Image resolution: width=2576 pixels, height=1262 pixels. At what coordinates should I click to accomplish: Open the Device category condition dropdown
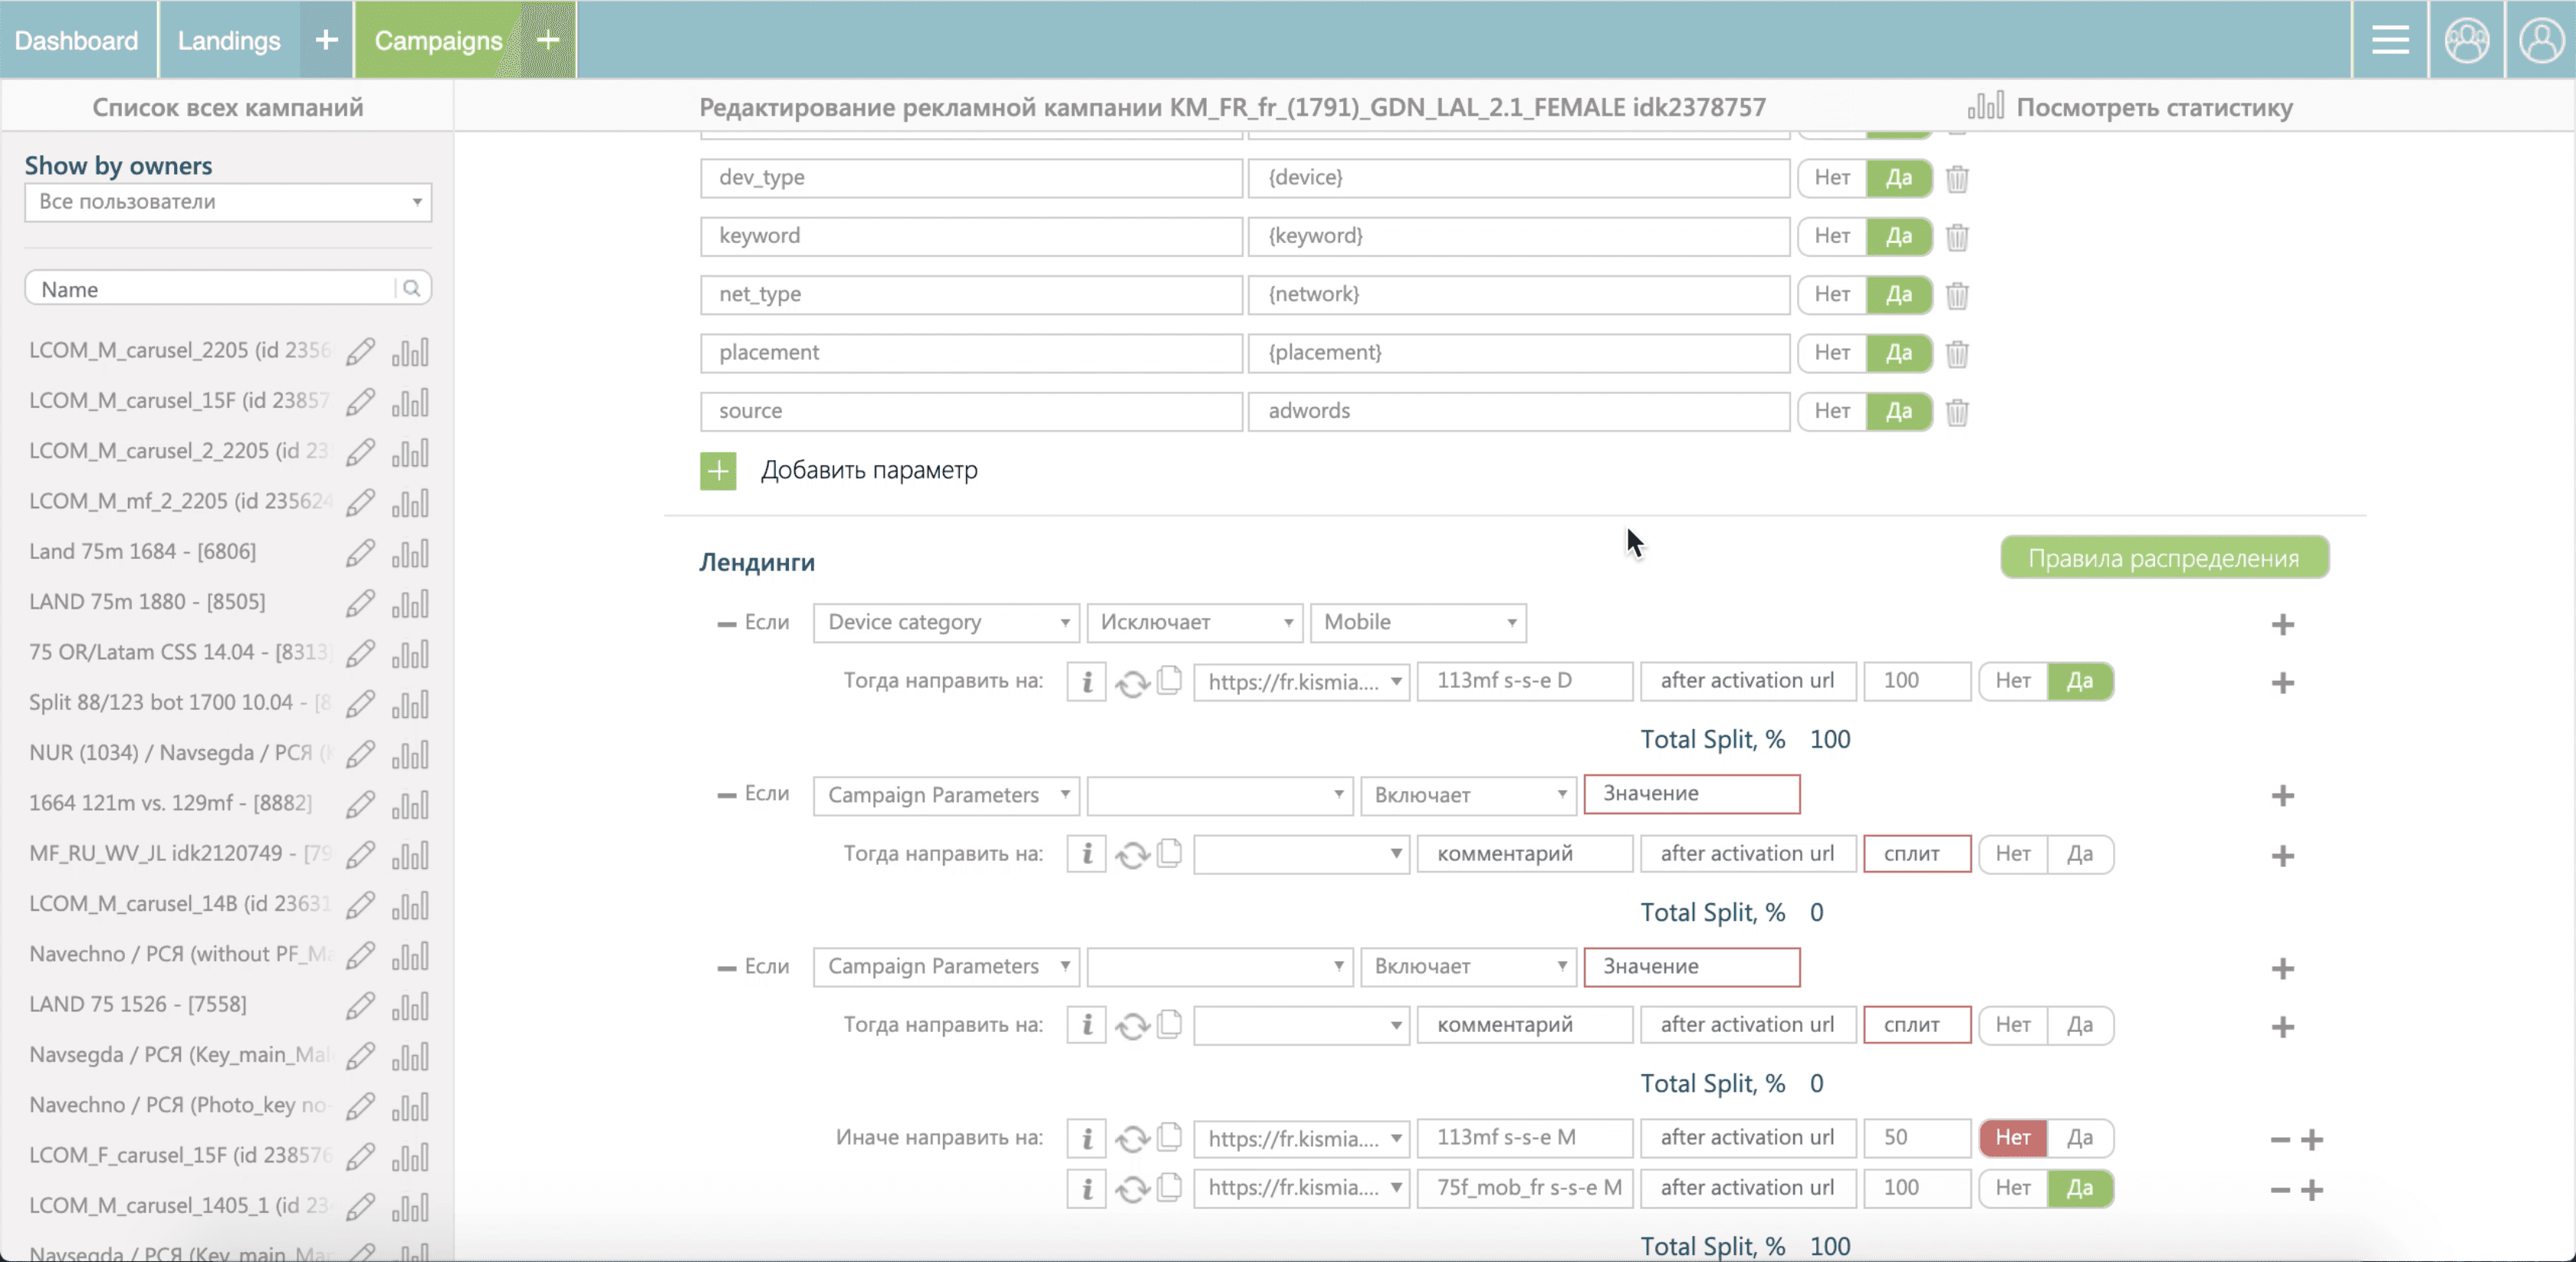click(946, 622)
